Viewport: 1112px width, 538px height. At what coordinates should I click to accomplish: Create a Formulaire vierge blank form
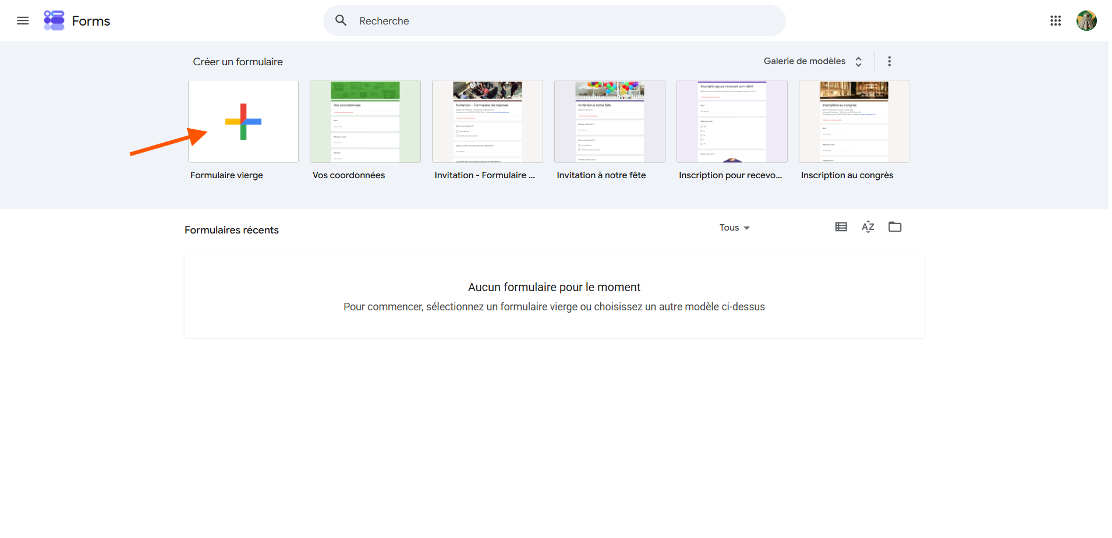243,122
